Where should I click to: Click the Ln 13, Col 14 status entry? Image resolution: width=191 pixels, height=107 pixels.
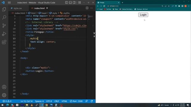click(27, 101)
